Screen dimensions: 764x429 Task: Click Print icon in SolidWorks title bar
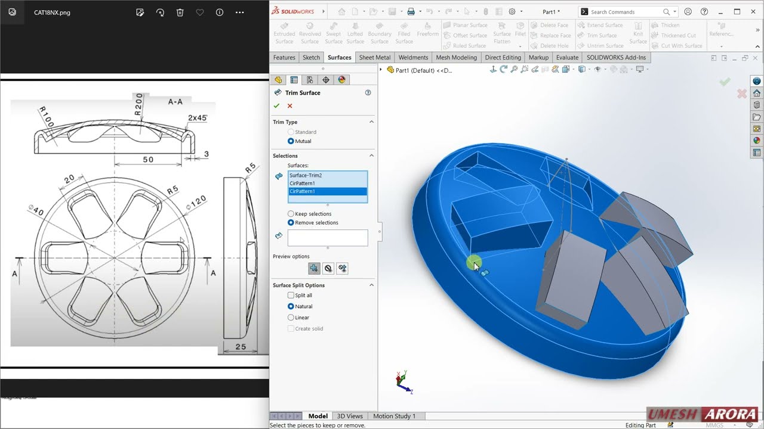[x=411, y=11]
